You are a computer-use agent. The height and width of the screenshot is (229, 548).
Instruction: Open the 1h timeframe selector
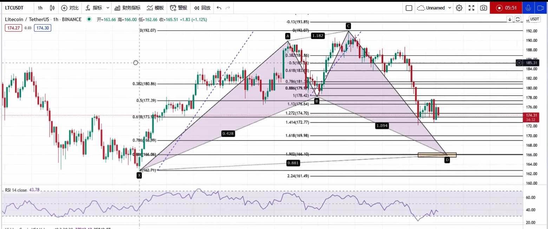40,8
